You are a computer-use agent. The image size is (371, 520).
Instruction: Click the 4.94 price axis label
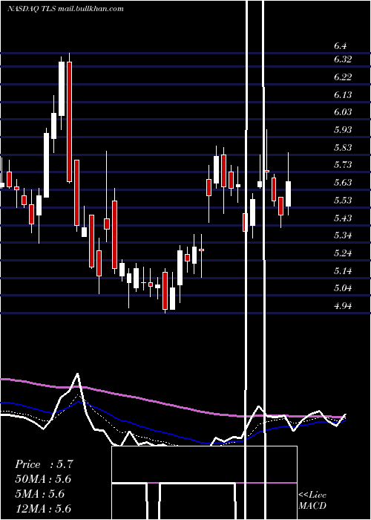click(343, 305)
